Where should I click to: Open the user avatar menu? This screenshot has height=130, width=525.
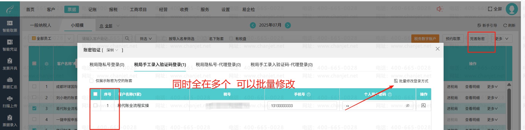coord(512,9)
